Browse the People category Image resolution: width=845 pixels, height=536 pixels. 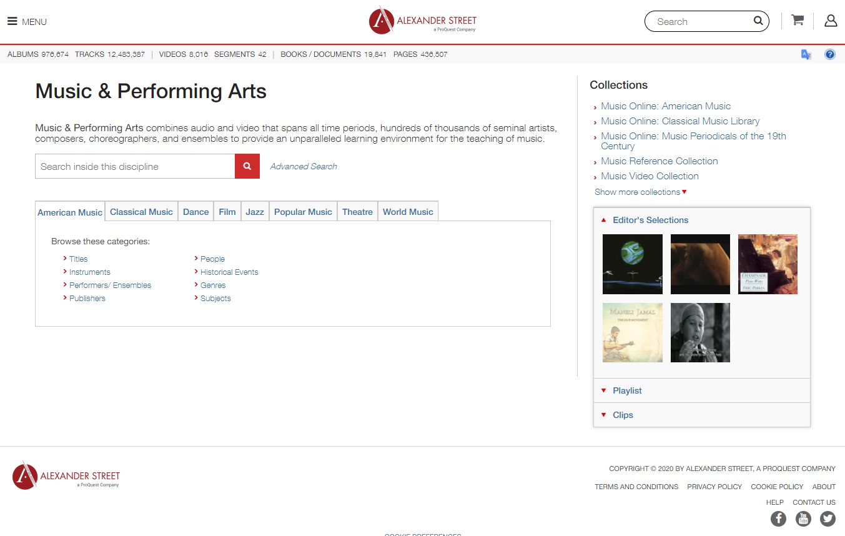pyautogui.click(x=212, y=259)
